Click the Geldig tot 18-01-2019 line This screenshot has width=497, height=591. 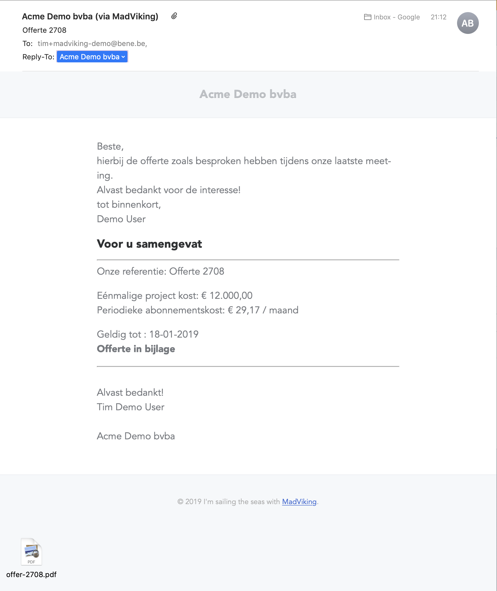pyautogui.click(x=148, y=334)
